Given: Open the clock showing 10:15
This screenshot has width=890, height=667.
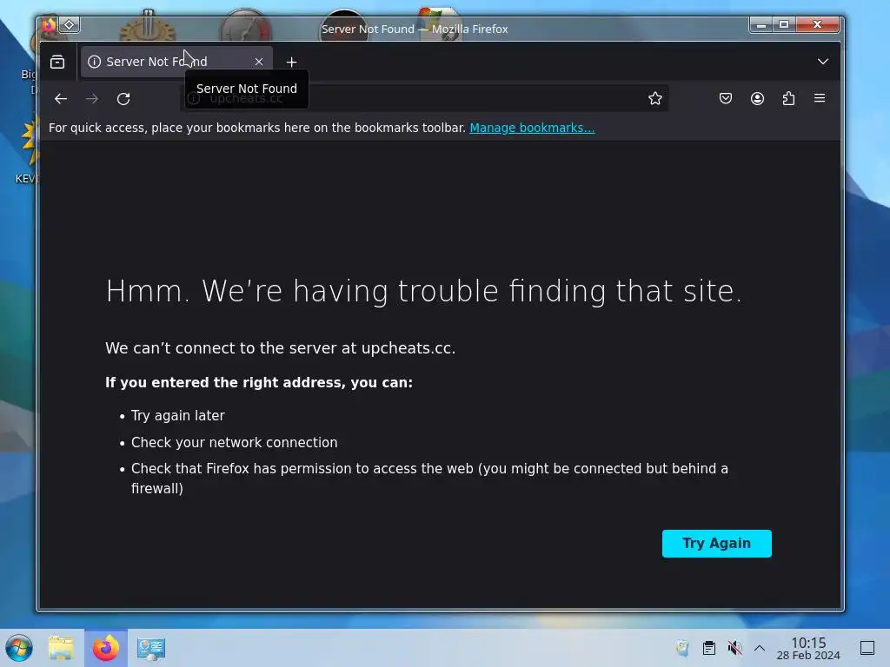Looking at the screenshot, I should point(808,648).
